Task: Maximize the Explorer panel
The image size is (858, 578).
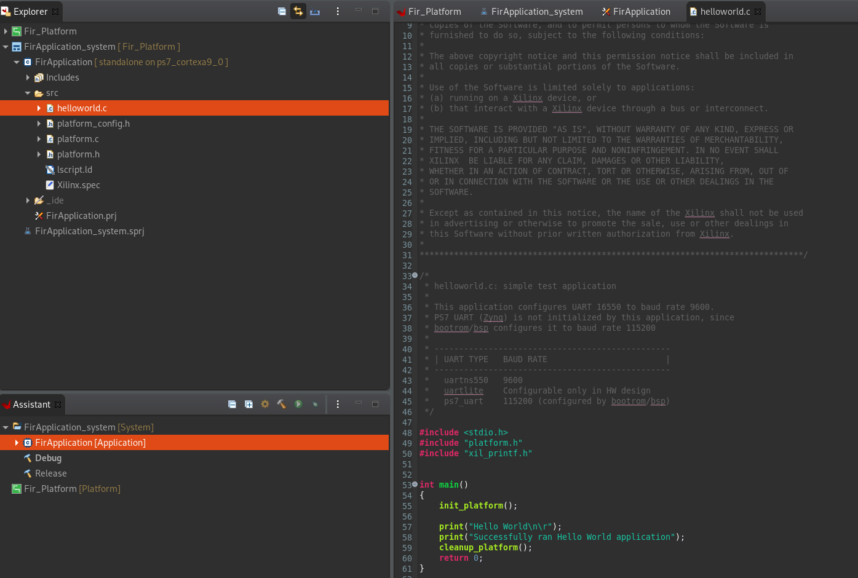Action: tap(375, 10)
